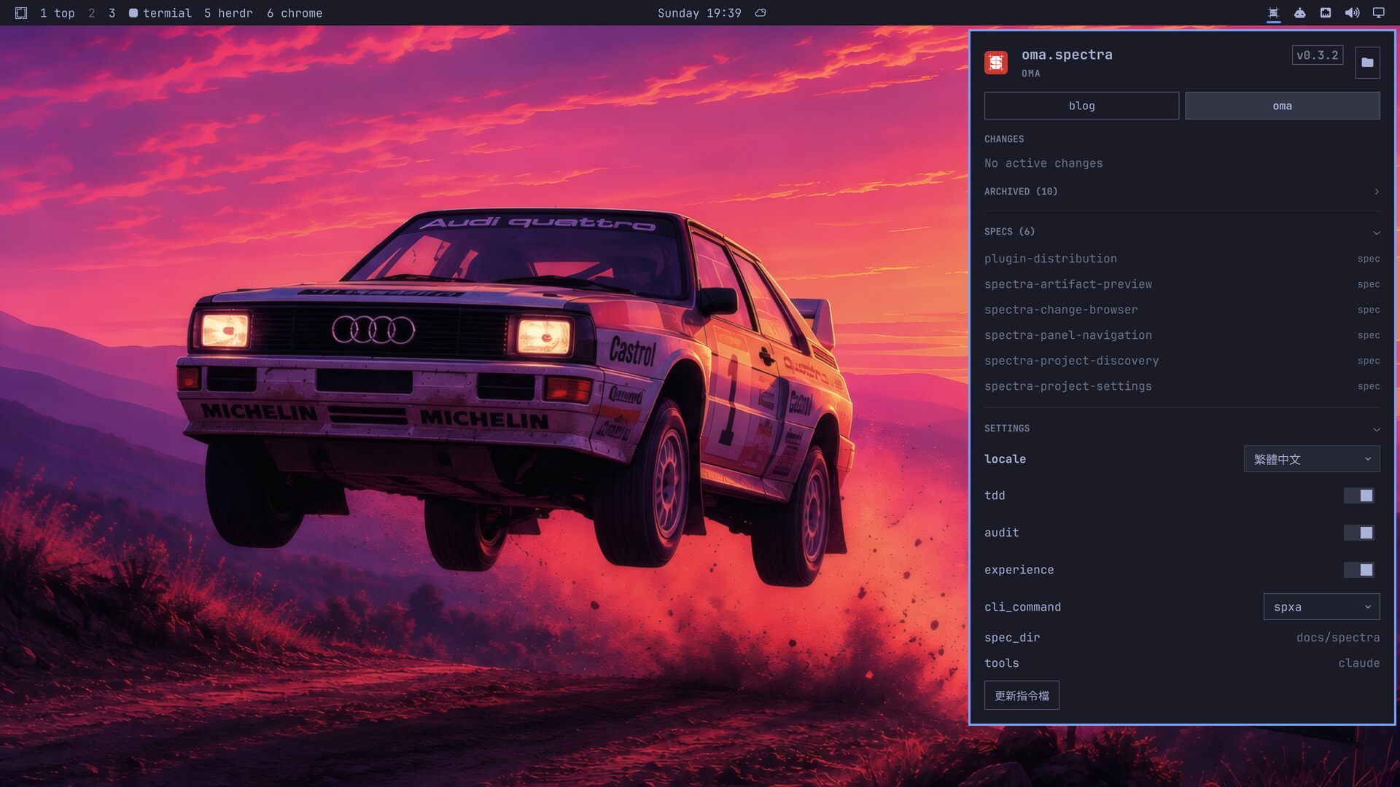Viewport: 1400px width, 787px height.
Task: Click the cli_command setting label
Action: click(x=1022, y=607)
